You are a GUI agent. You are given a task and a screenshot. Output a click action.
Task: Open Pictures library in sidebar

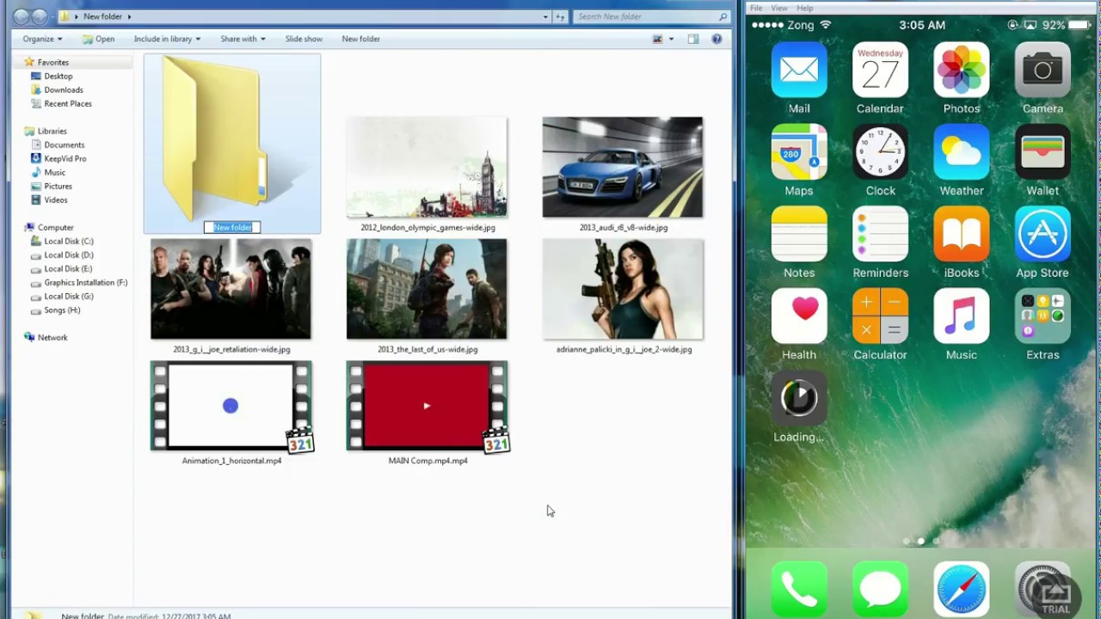58,186
